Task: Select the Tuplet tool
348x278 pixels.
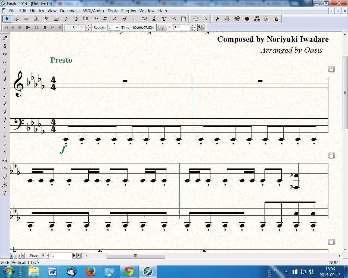Action: (95, 19)
